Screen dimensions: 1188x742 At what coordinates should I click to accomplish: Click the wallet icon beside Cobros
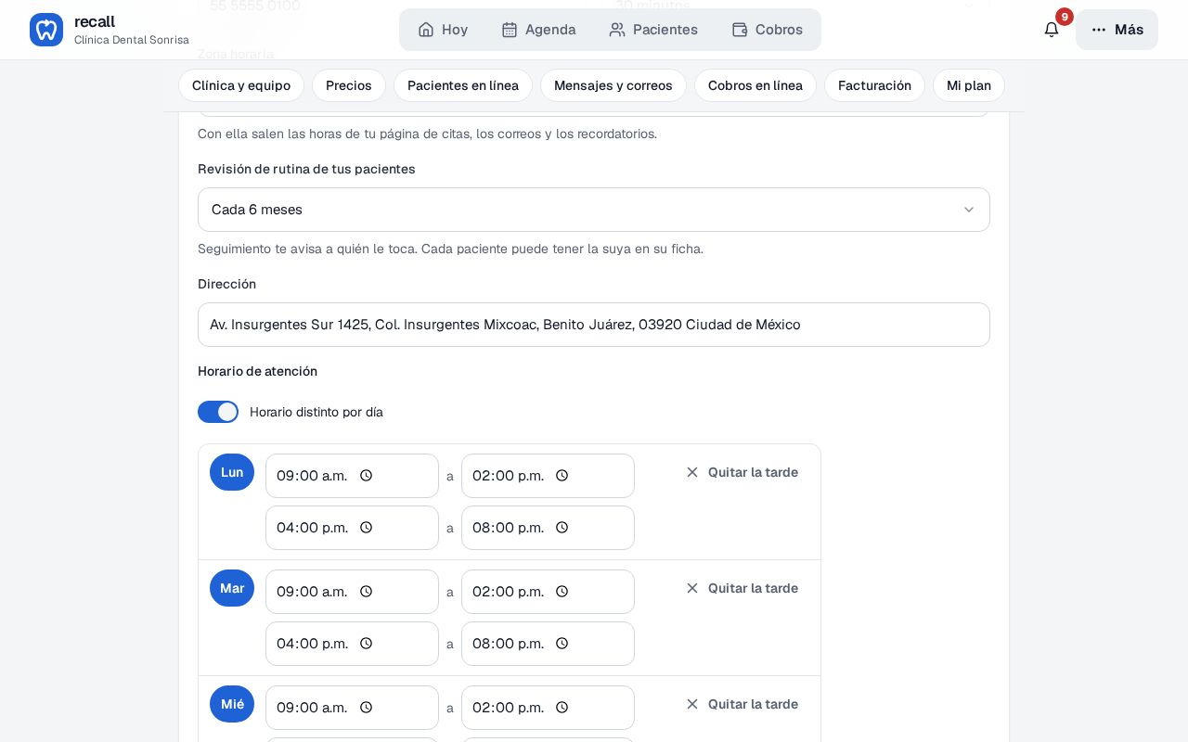740,30
